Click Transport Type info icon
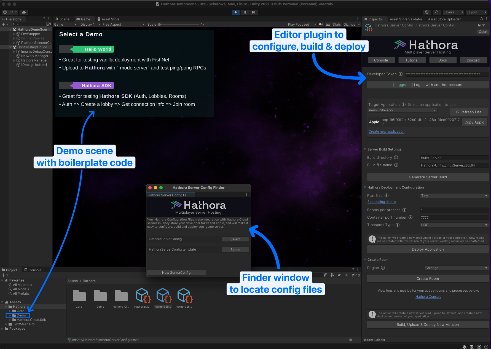The height and width of the screenshot is (349, 491). pyautogui.click(x=398, y=225)
